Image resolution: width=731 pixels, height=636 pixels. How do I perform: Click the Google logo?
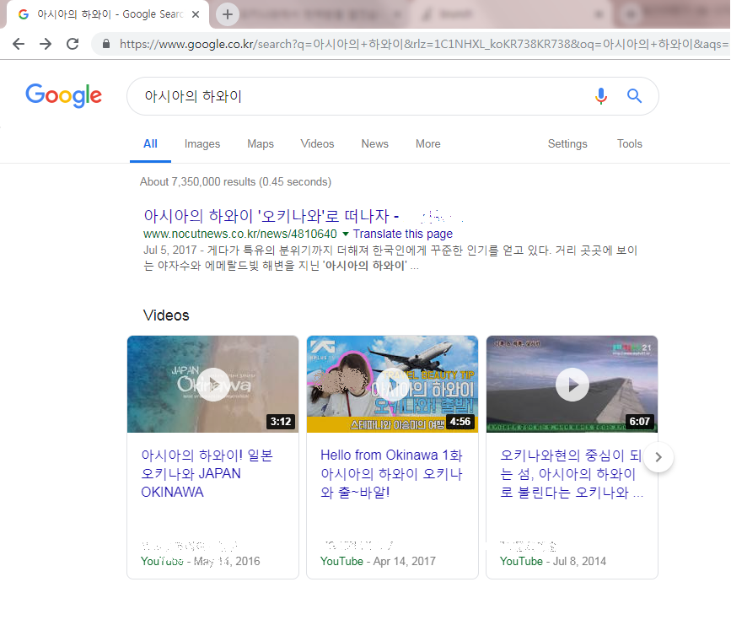pyautogui.click(x=63, y=95)
